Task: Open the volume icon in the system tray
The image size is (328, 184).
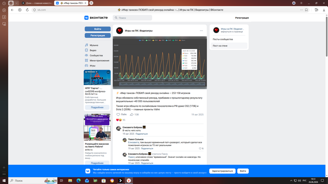Action: [x=299, y=180]
